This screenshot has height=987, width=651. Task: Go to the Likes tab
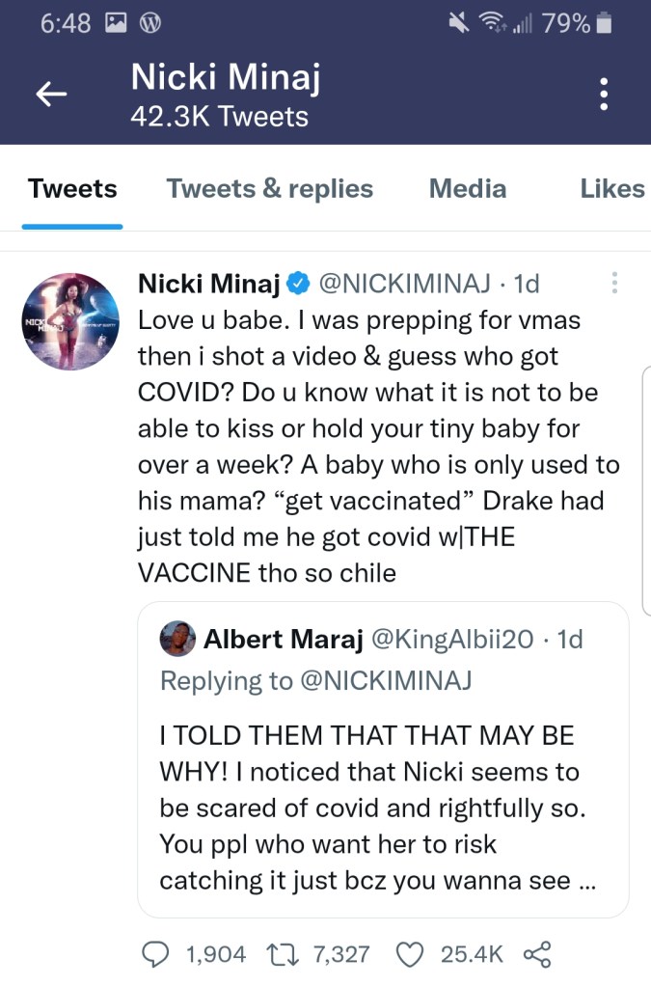pyautogui.click(x=612, y=188)
